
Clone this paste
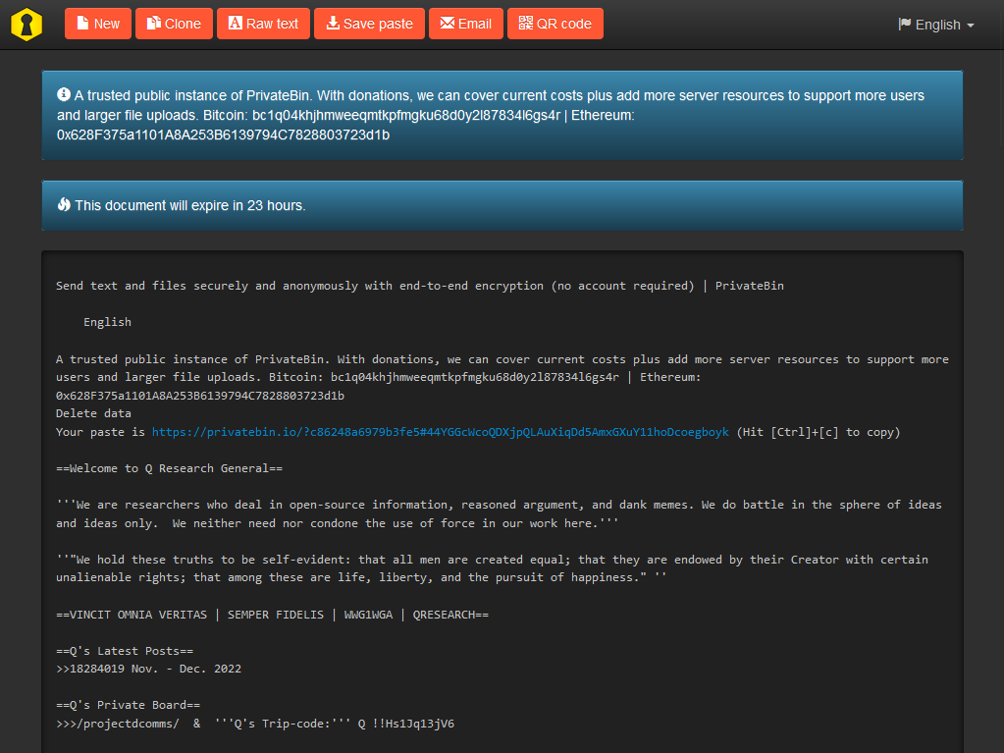tap(174, 24)
